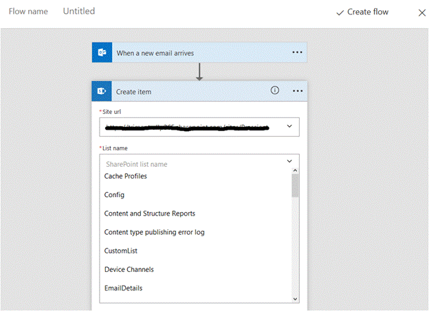Open the Create item ellipsis menu
Screen dimensions: 429x311
pyautogui.click(x=298, y=91)
